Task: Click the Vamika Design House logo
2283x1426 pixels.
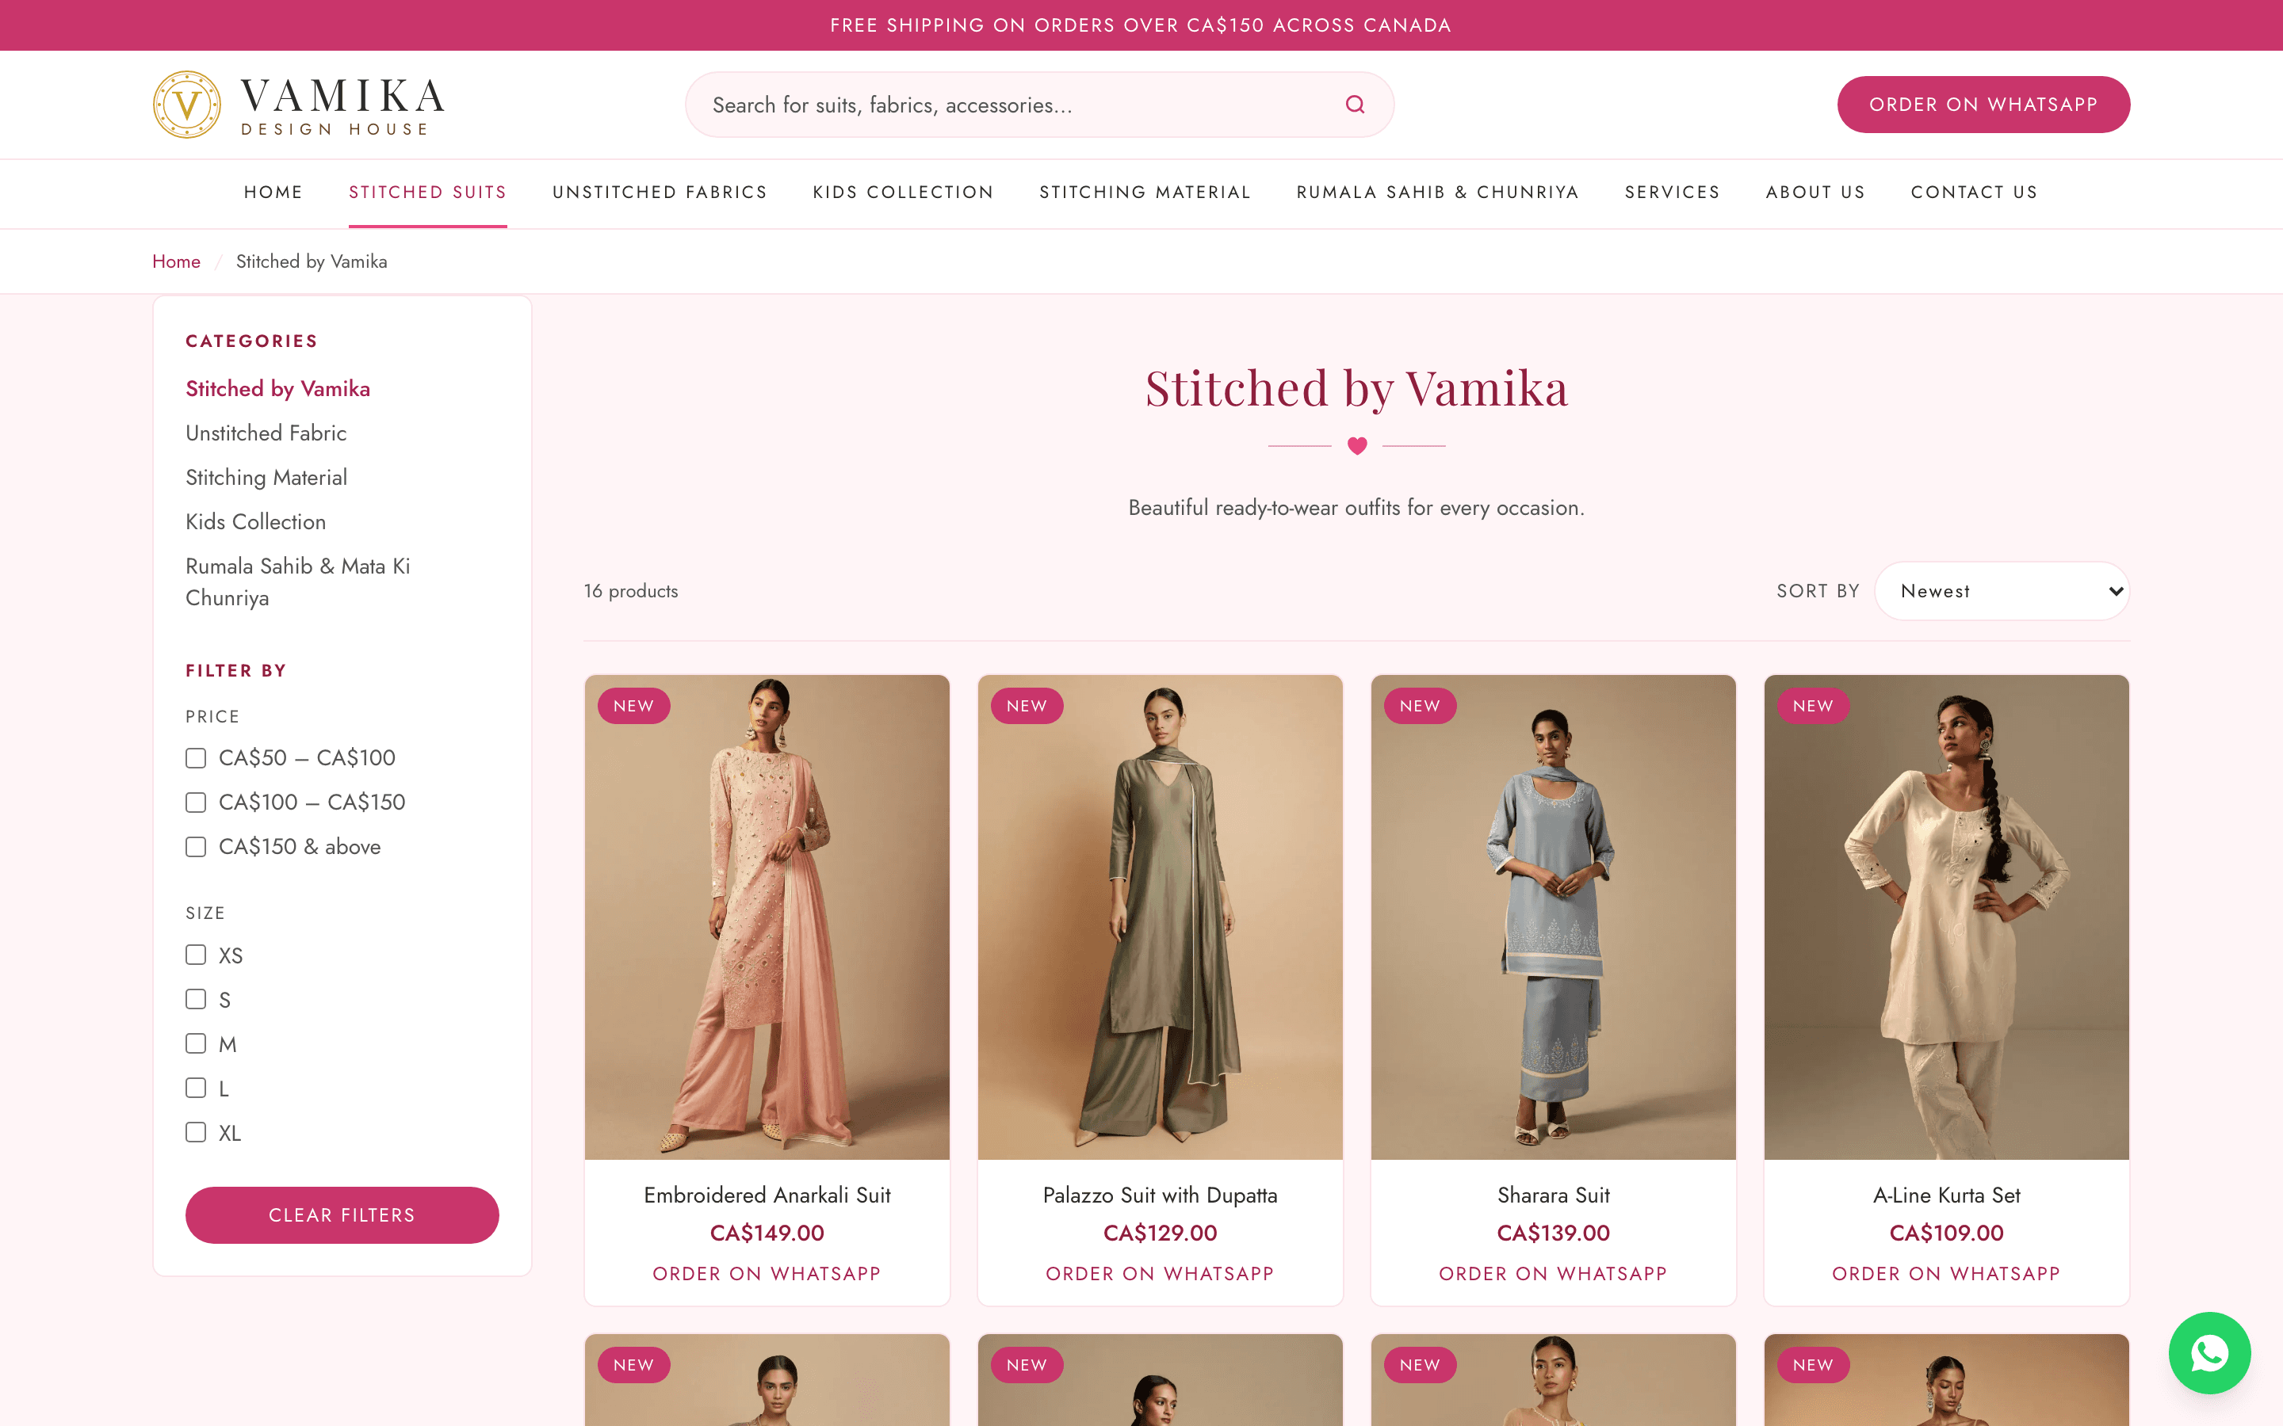Action: click(x=299, y=105)
